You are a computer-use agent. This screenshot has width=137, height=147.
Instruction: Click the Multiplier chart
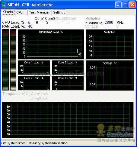[110, 44]
